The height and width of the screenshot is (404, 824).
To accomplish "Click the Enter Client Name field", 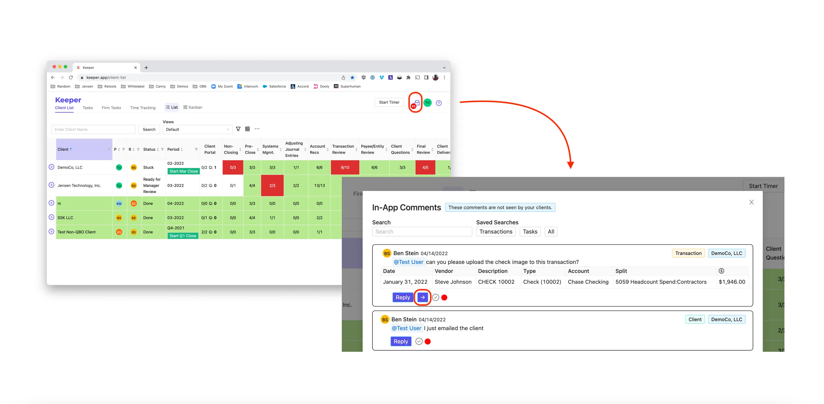I will (x=93, y=129).
